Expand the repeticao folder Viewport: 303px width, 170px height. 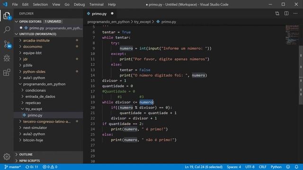[x=48, y=103]
